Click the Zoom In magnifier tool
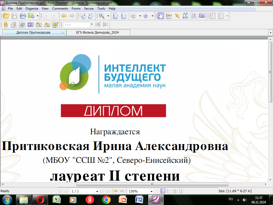 102,16
